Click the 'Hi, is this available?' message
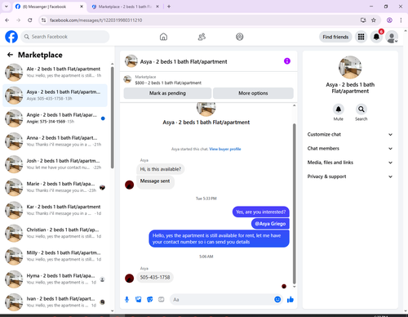Viewport: 408px width, 317px height. pos(161,169)
